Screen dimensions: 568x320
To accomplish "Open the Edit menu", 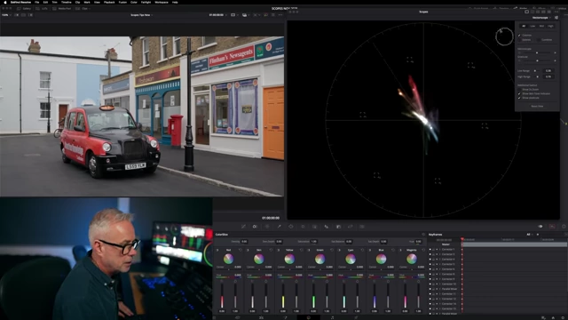I will [45, 2].
